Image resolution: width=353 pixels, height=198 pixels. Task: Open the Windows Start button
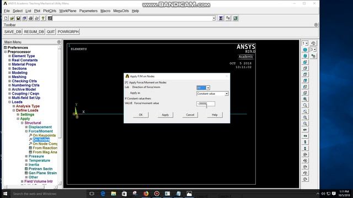pos(6,194)
